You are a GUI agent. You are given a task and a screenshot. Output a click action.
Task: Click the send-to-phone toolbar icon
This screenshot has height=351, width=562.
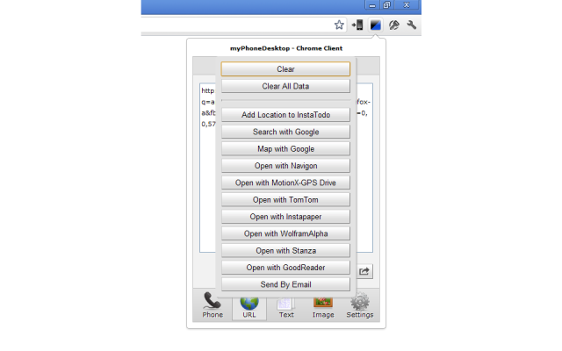point(357,25)
